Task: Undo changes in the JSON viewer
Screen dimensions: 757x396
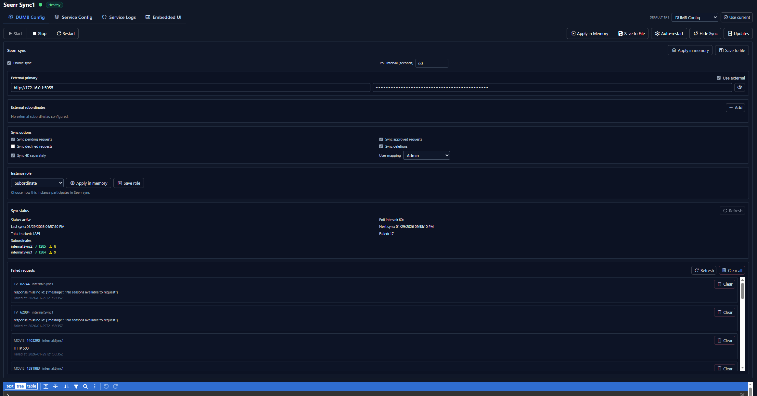Action: click(106, 386)
